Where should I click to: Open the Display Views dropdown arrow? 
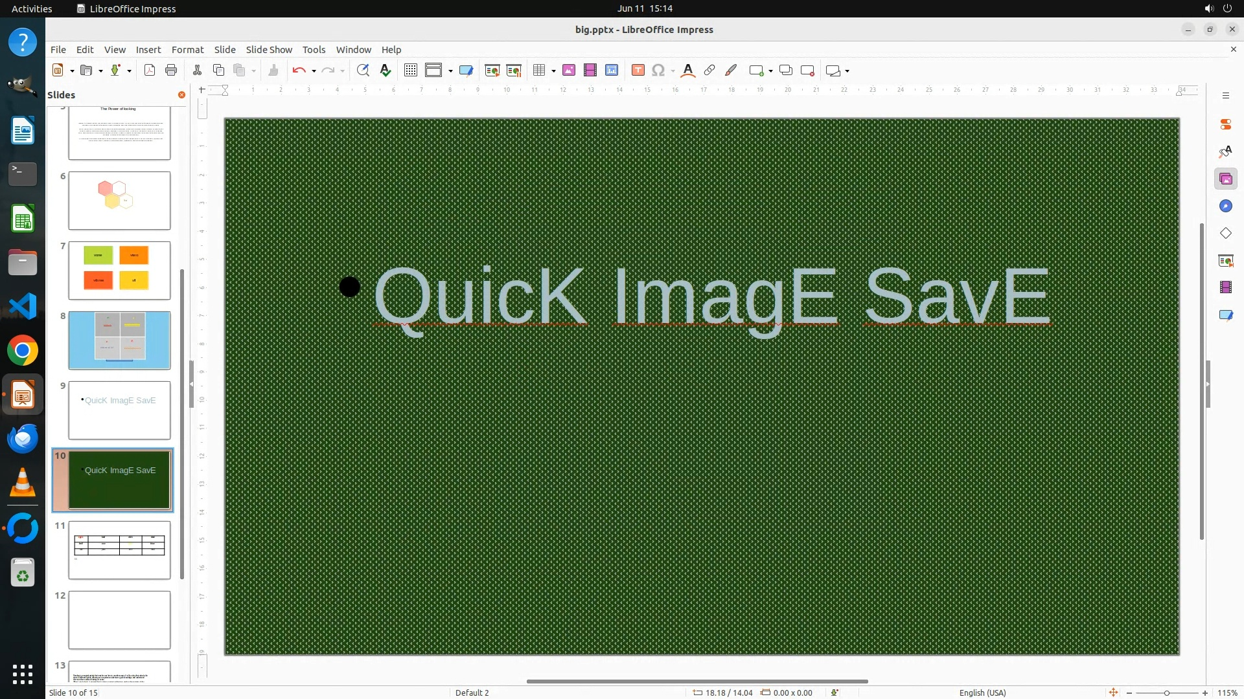[450, 71]
